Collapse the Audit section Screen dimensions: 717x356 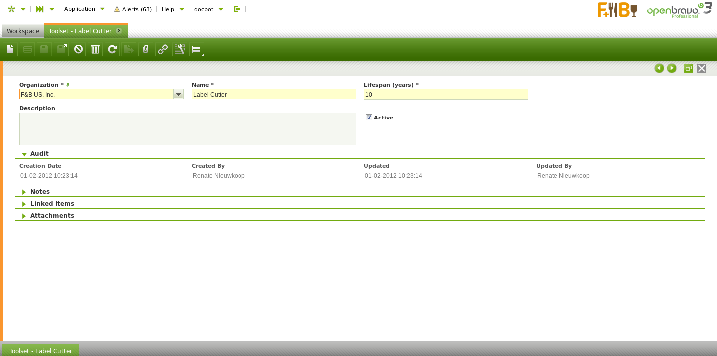[x=39, y=154]
